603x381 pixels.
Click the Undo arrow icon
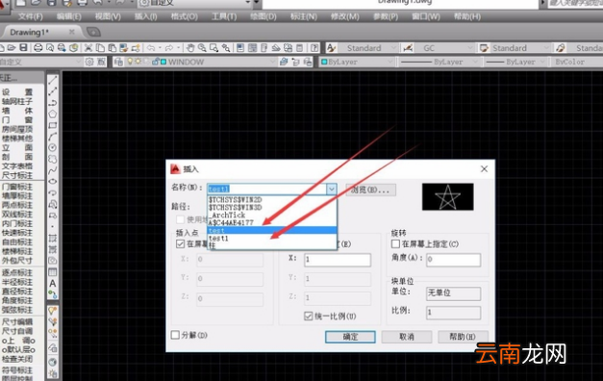[151, 48]
